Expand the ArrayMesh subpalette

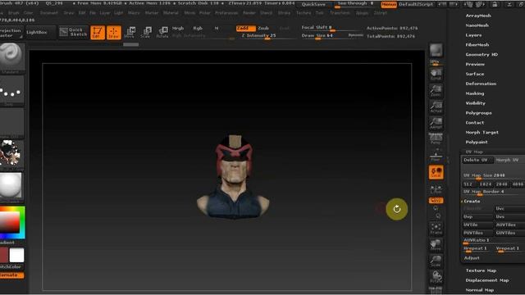478,16
